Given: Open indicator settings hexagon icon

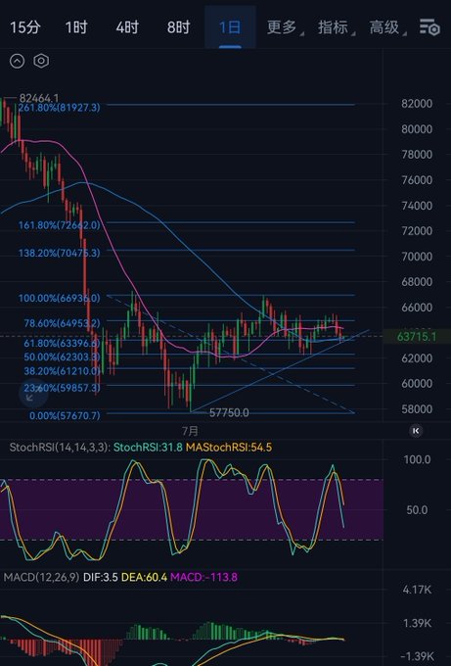Looking at the screenshot, I should click(x=41, y=61).
